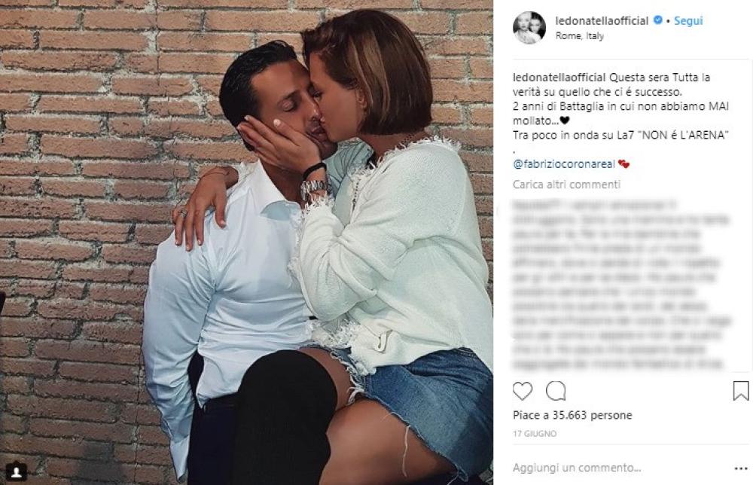View who liked: Piace a 35.663 persone
Screen dimensions: 753x485
pyautogui.click(x=572, y=415)
